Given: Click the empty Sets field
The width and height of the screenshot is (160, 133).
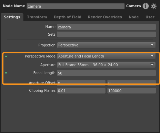Looking at the screenshot, I should (107, 35).
